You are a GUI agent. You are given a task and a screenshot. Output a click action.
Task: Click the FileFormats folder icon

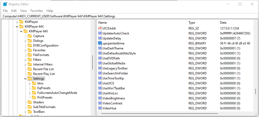pyautogui.click(x=30, y=55)
